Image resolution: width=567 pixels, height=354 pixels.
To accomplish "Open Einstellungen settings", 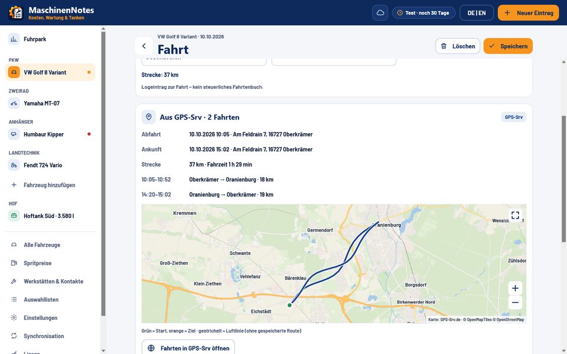I will pos(50,317).
